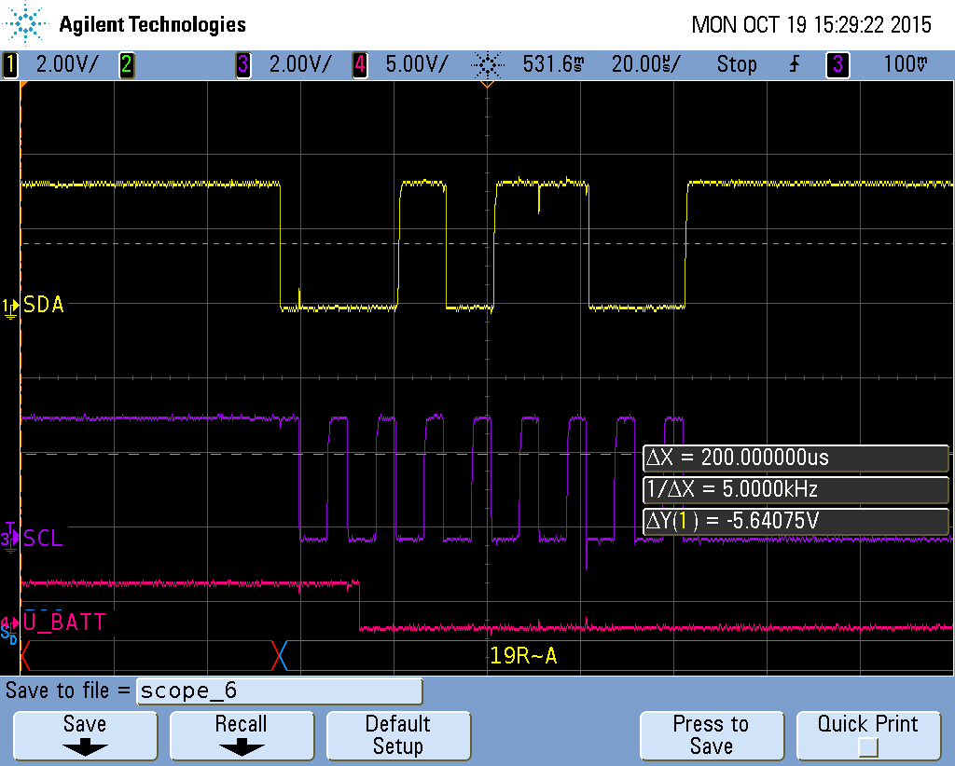Click the Press to Save button

[711, 735]
